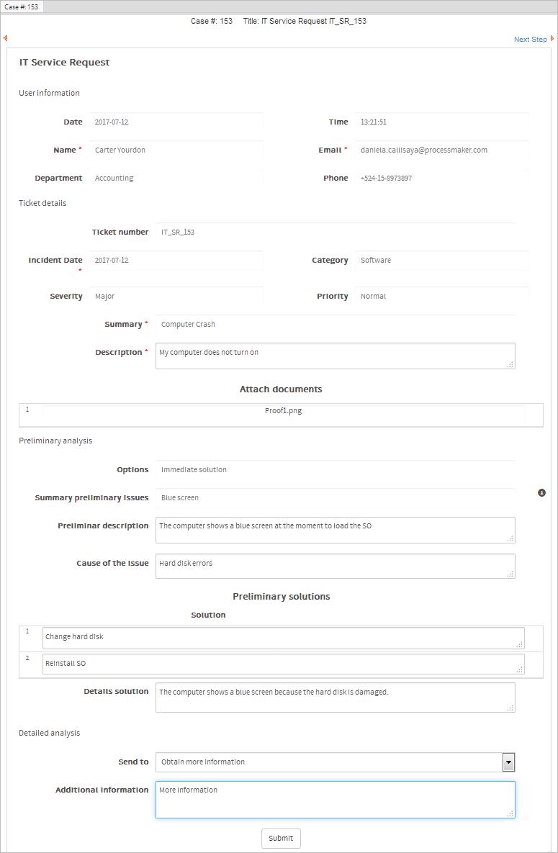Click the Summary field 'Computer Crash'
The width and height of the screenshot is (558, 853).
335,325
